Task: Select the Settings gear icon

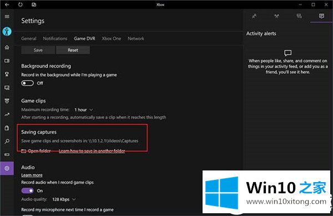Action: point(7,168)
